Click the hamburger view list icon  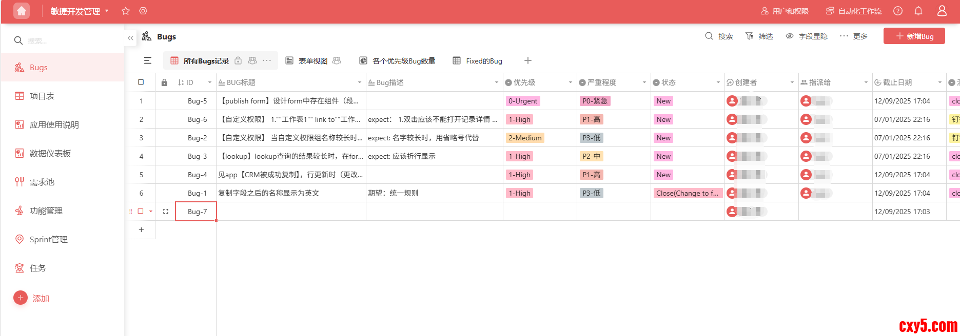[148, 61]
